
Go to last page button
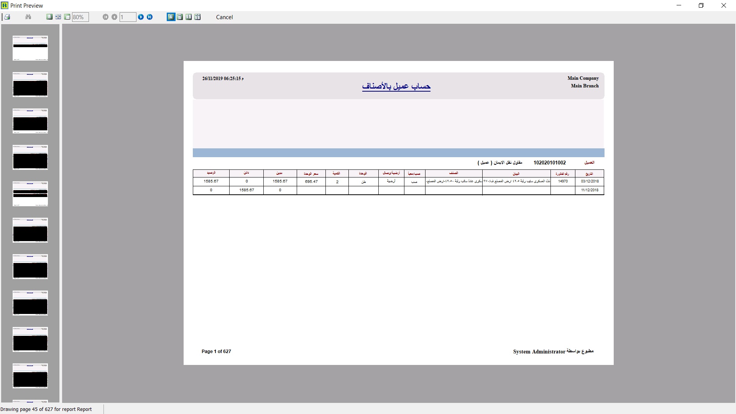(x=149, y=17)
